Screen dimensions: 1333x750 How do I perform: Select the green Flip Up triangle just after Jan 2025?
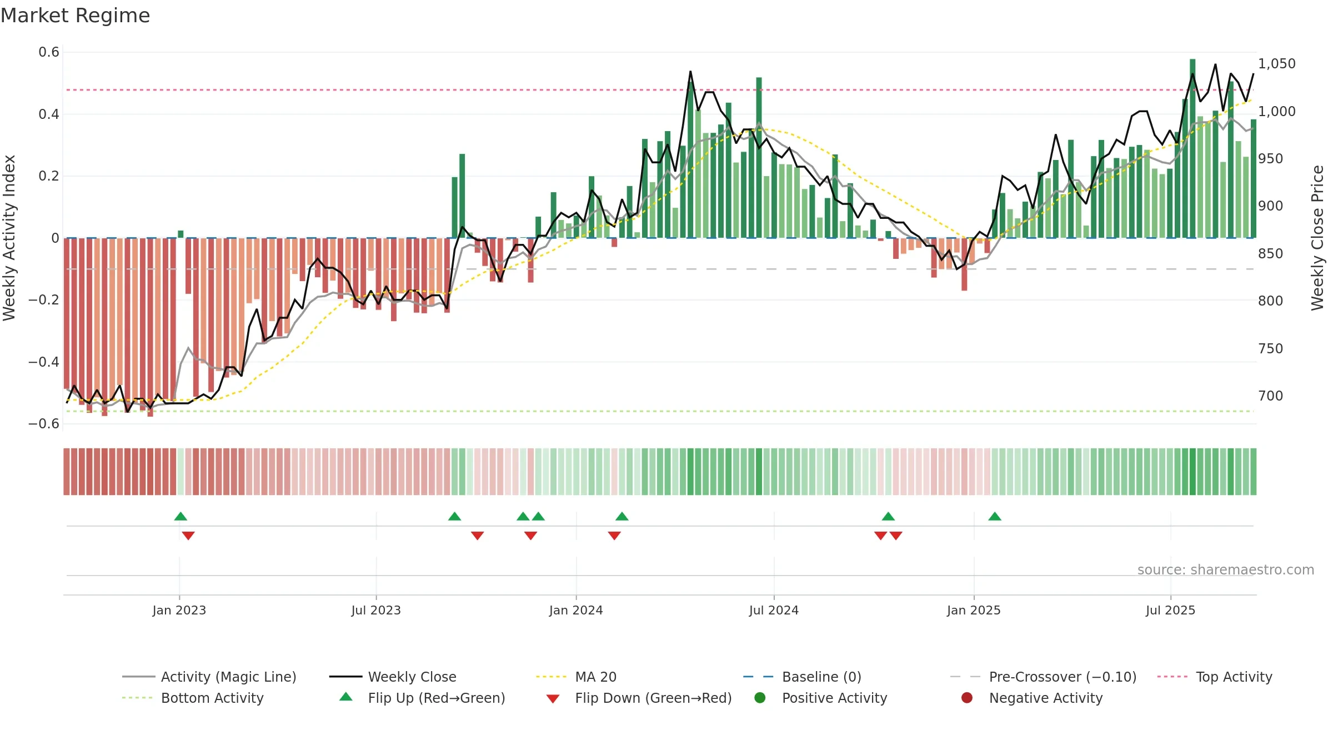(x=995, y=516)
